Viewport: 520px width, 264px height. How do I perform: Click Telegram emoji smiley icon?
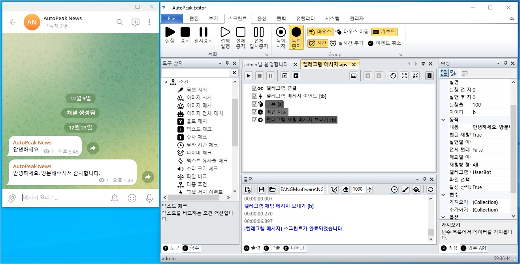[132, 198]
